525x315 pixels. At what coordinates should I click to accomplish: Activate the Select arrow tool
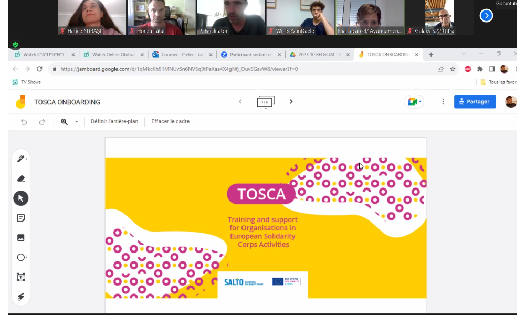(21, 198)
